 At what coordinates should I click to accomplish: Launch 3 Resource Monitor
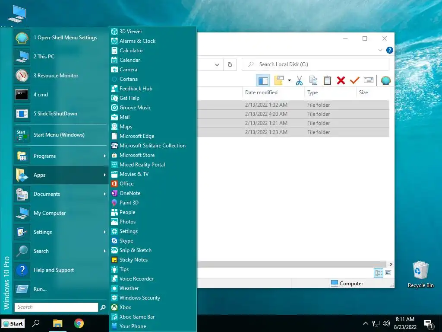[x=60, y=75]
